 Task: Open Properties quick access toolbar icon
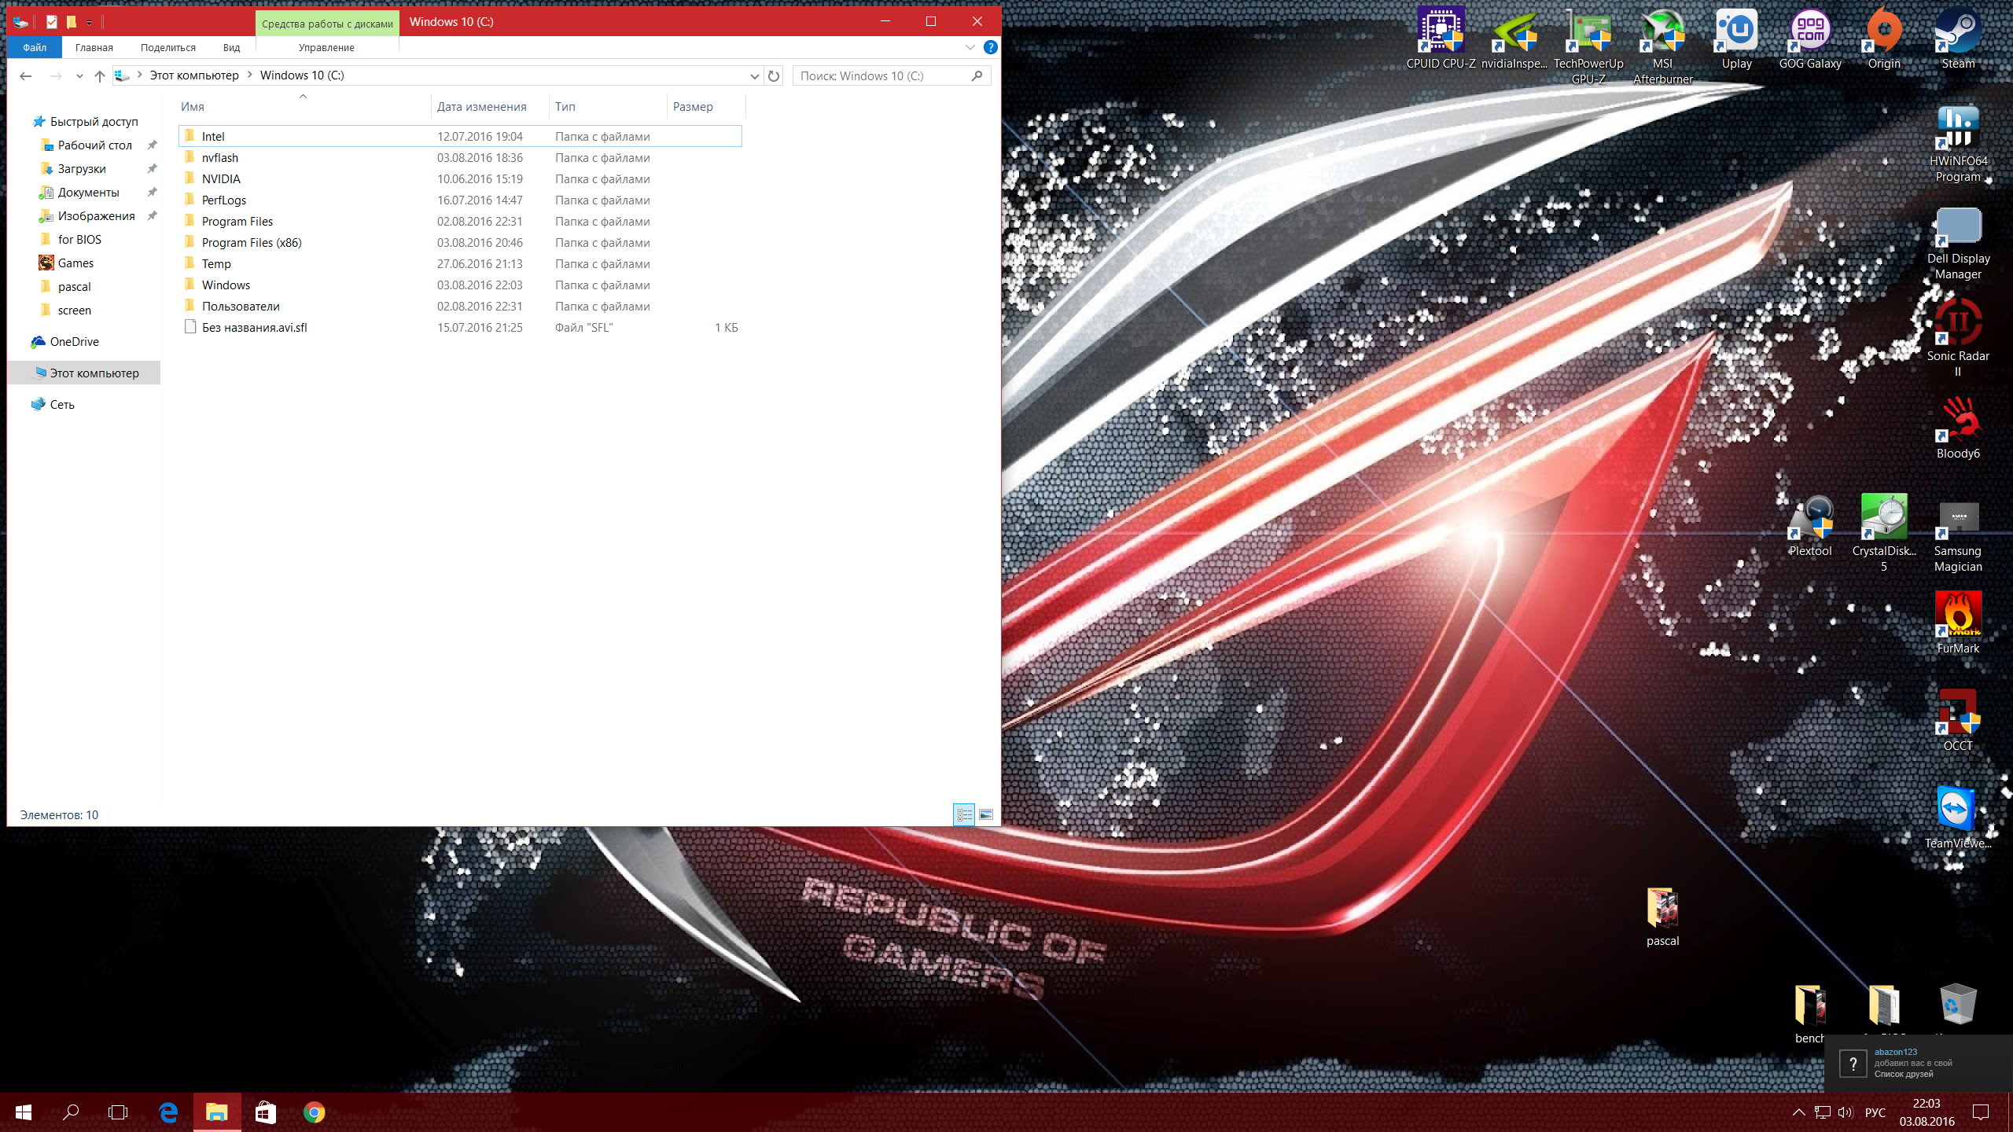pyautogui.click(x=52, y=22)
